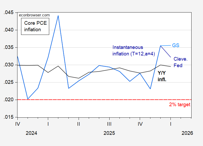This screenshot has height=146, width=203.
Task: Select the 2026 year label
Action: click(x=187, y=133)
